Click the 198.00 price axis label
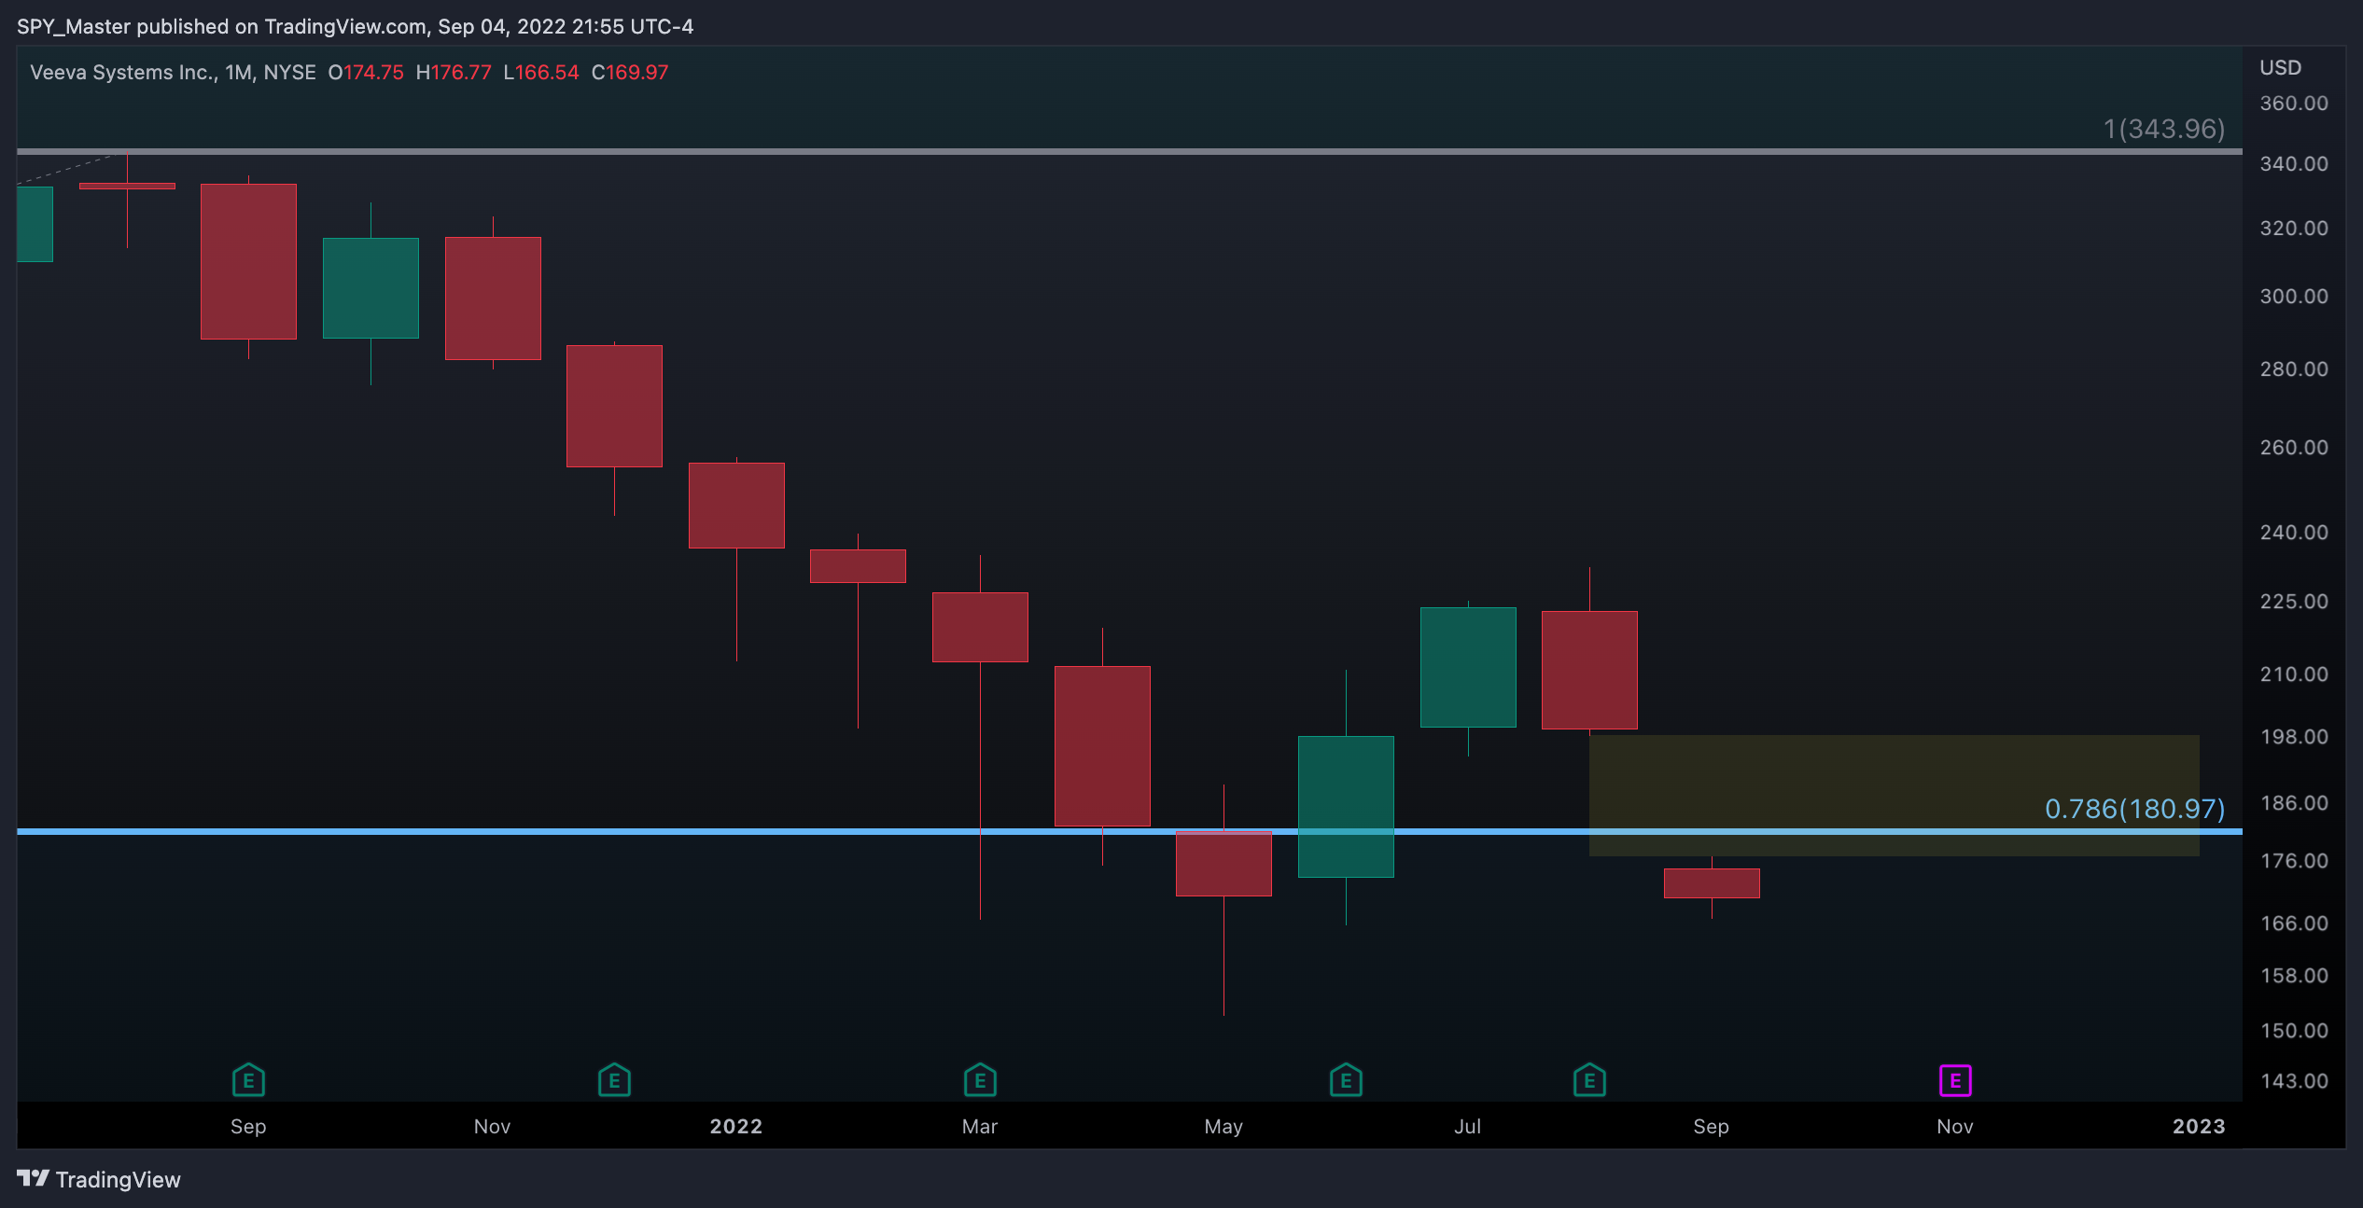The image size is (2363, 1208). point(2293,736)
